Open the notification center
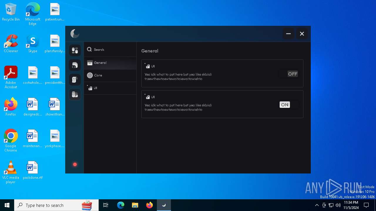This screenshot has height=211, width=376. 366,205
